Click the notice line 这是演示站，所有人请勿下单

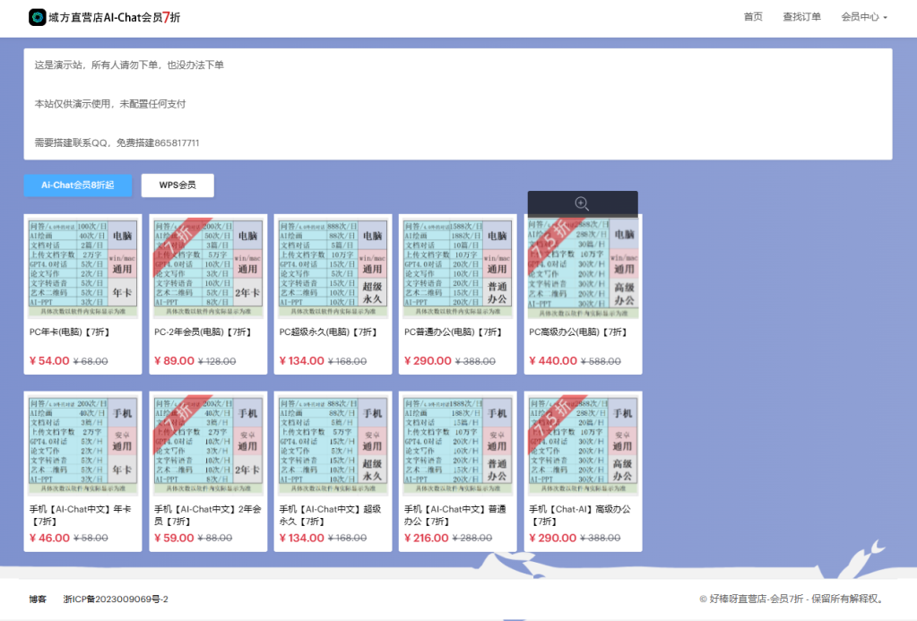click(x=129, y=65)
